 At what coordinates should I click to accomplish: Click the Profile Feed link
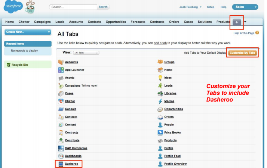pos(172,156)
